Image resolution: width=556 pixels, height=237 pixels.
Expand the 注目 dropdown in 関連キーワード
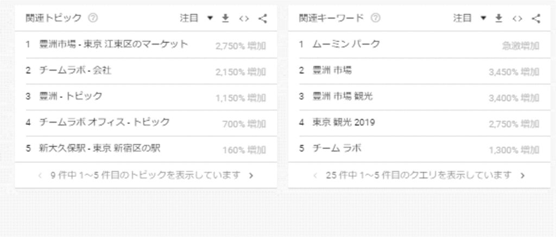pos(470,18)
